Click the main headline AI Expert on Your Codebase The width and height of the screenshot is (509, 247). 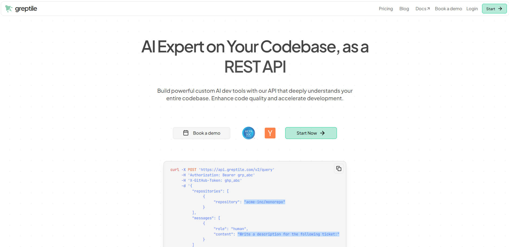pos(255,57)
